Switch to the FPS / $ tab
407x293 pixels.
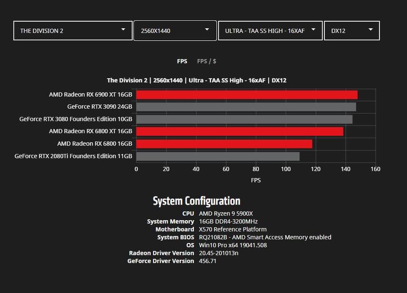coord(206,61)
